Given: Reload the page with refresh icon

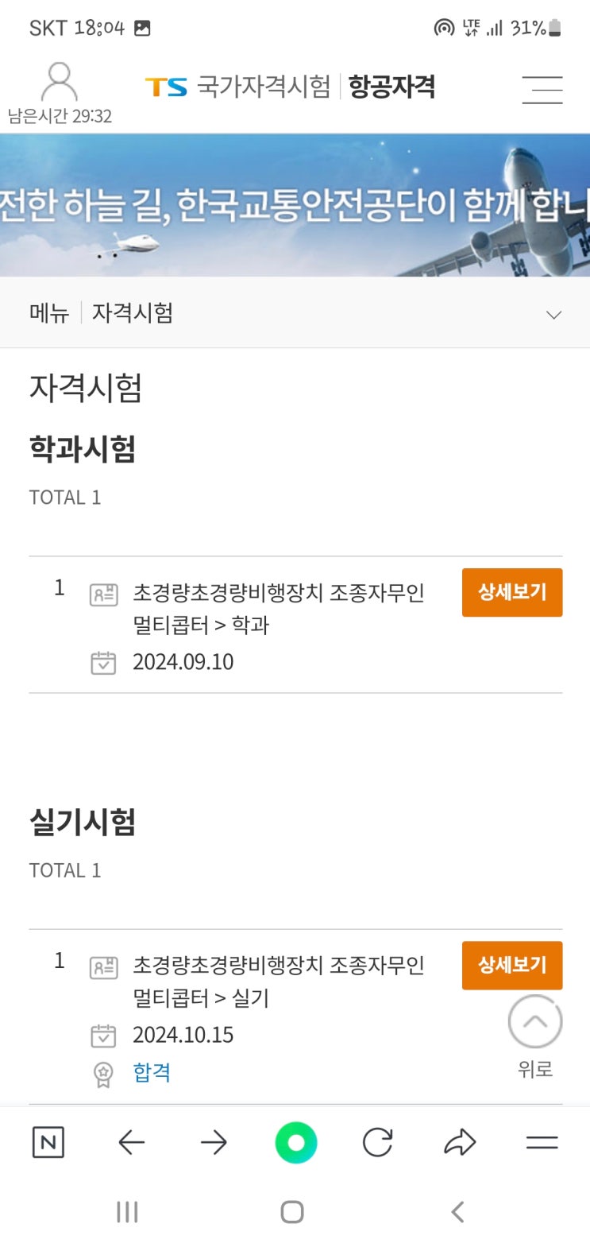Looking at the screenshot, I should (x=377, y=1143).
